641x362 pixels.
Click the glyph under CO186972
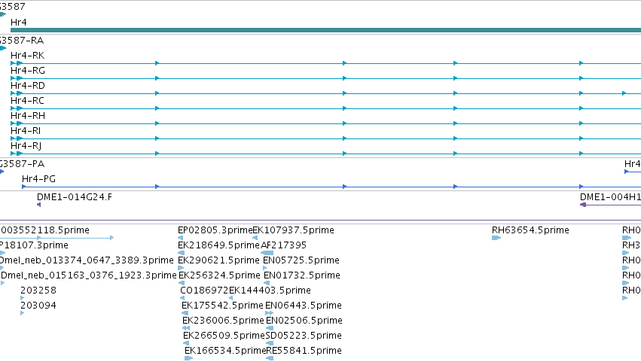(182, 298)
